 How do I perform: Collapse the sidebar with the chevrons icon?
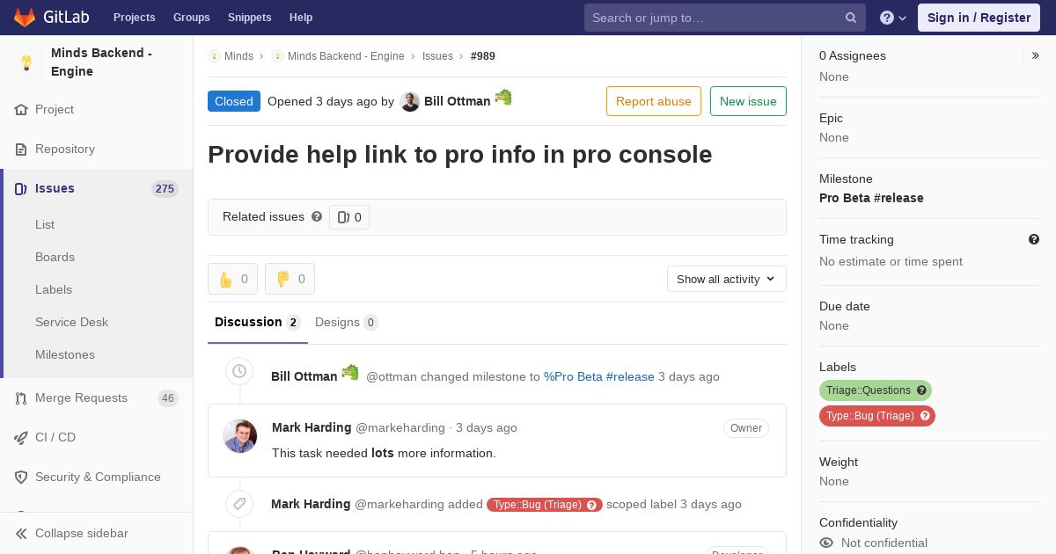pyautogui.click(x=21, y=534)
